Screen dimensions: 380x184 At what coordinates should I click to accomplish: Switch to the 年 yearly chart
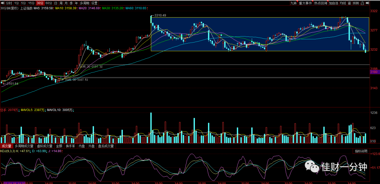pyautogui.click(x=76, y=3)
